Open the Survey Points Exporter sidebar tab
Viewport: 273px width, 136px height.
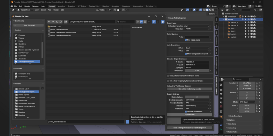pos(216,85)
